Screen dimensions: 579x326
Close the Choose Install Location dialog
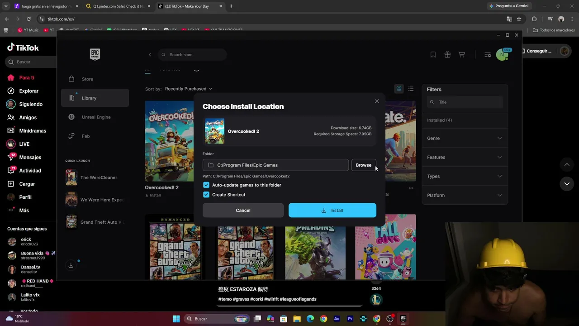(377, 101)
